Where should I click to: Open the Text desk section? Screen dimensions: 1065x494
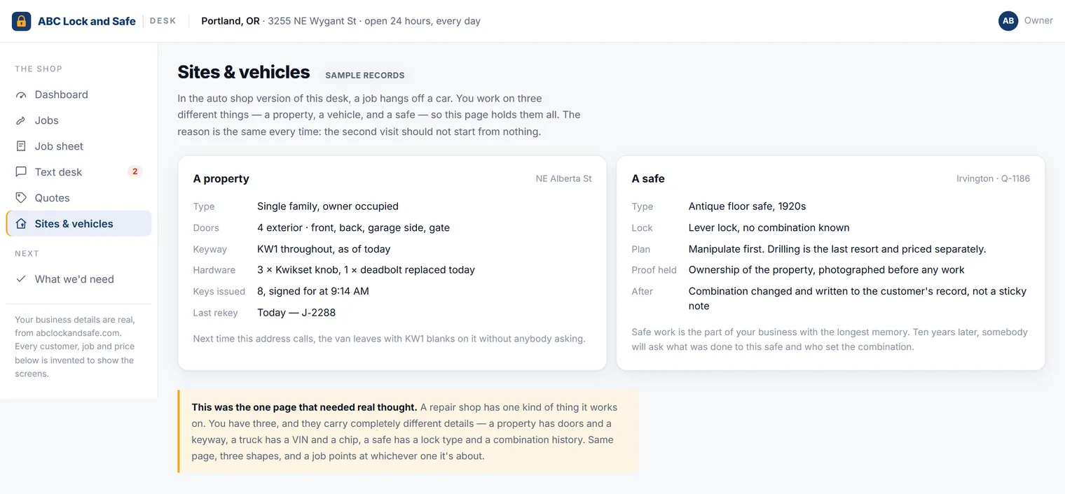78,172
